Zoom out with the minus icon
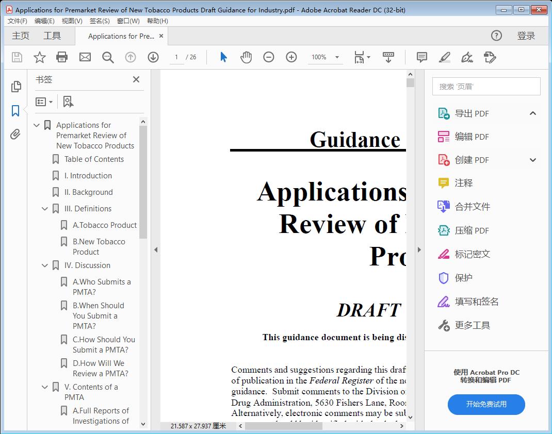552x434 pixels. 268,57
